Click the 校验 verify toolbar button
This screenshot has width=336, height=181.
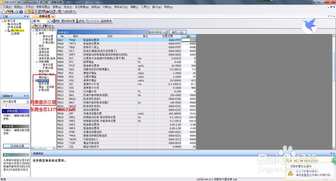81,21
